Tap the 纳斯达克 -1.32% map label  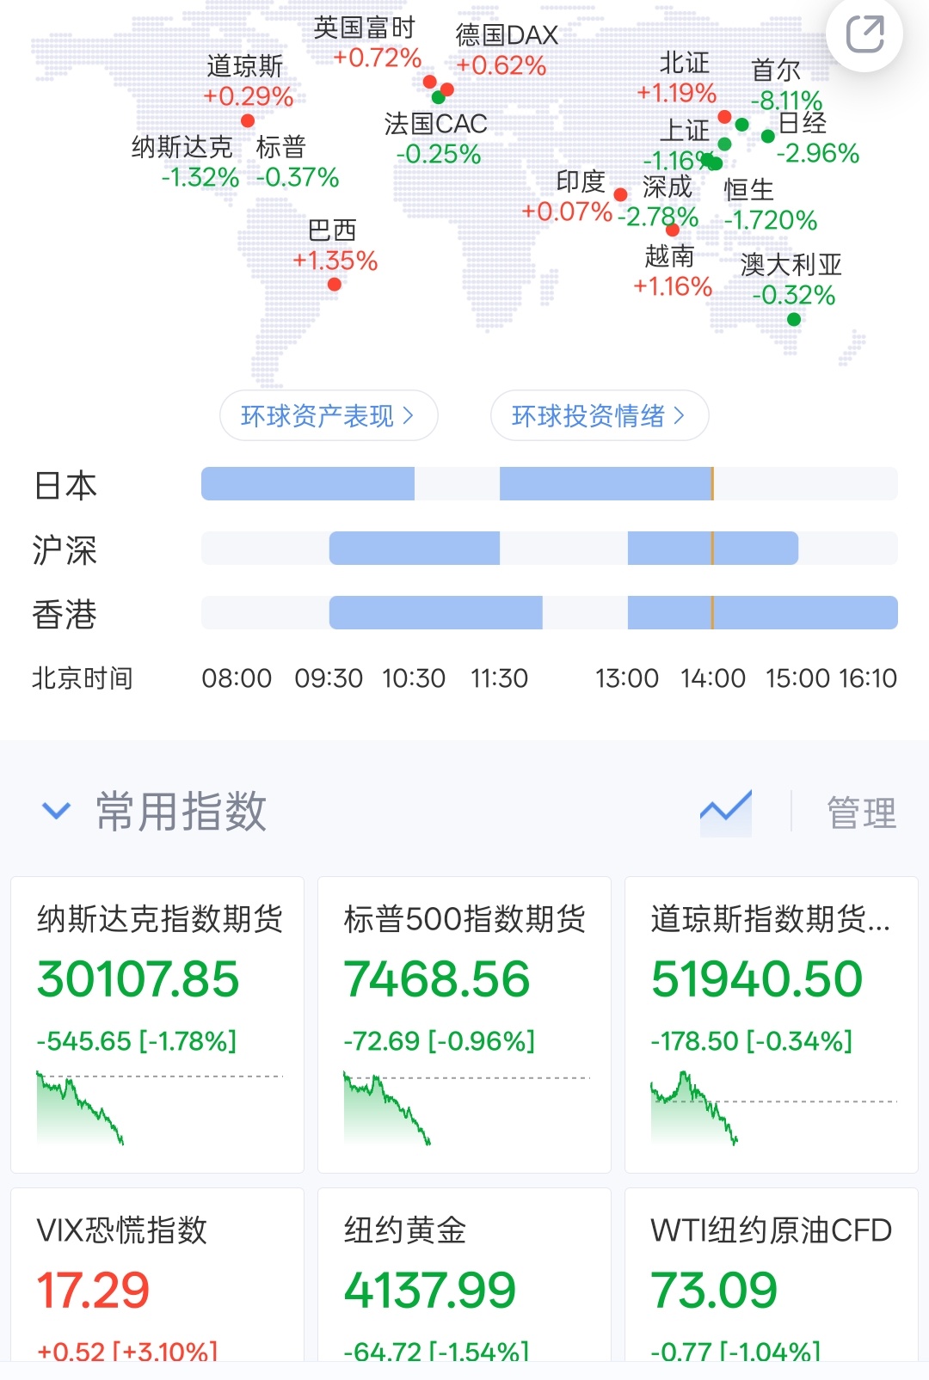point(184,162)
